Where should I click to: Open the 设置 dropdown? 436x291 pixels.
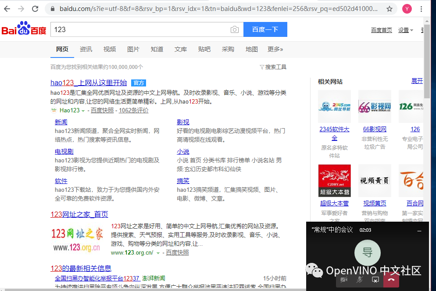(x=405, y=30)
